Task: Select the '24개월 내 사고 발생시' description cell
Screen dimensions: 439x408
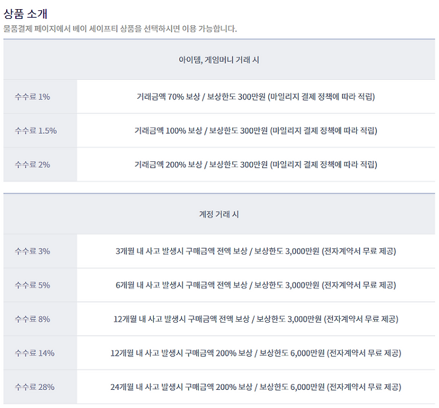Action: pyautogui.click(x=256, y=387)
